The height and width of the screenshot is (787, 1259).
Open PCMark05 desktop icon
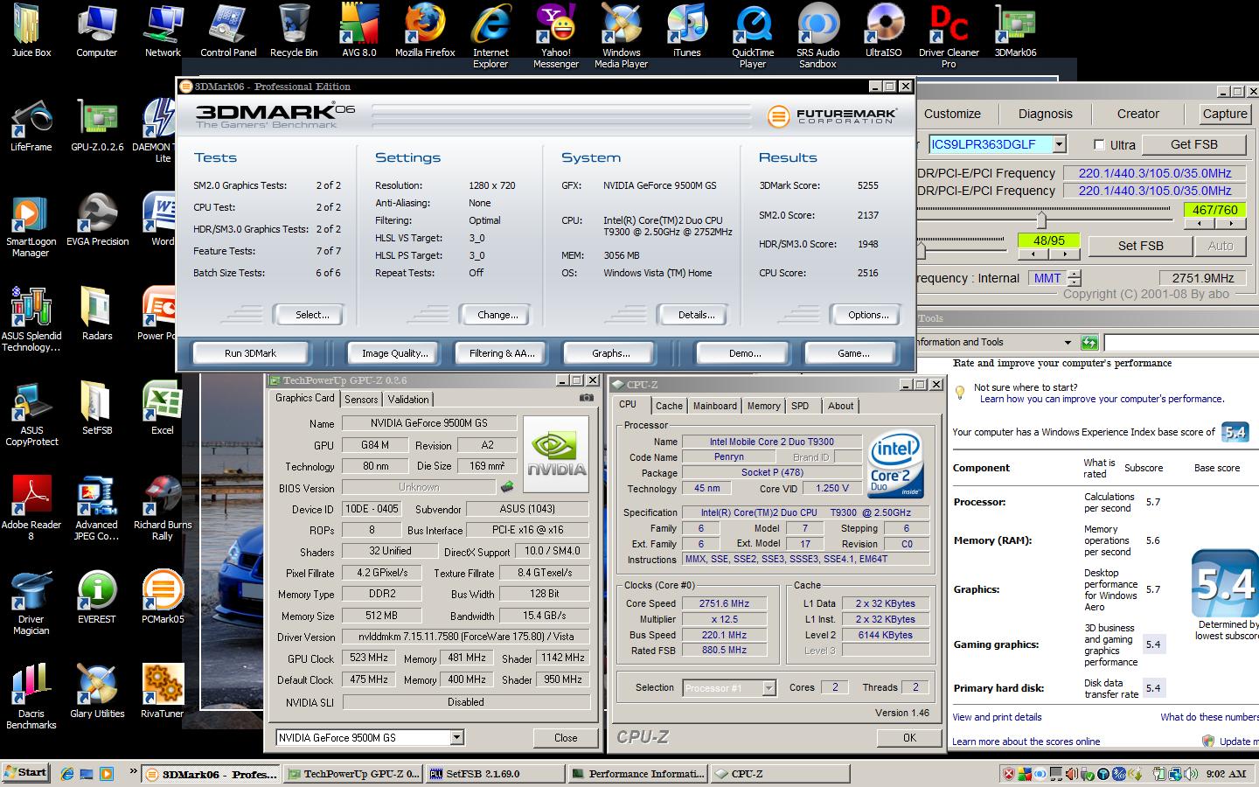pos(163,597)
